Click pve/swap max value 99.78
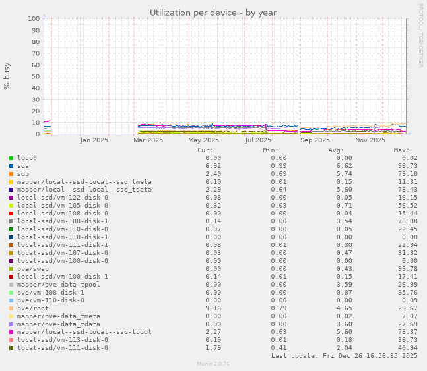427x371 pixels. click(408, 269)
